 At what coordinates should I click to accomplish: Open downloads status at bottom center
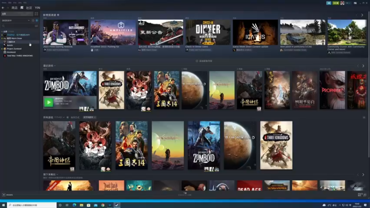[185, 194]
